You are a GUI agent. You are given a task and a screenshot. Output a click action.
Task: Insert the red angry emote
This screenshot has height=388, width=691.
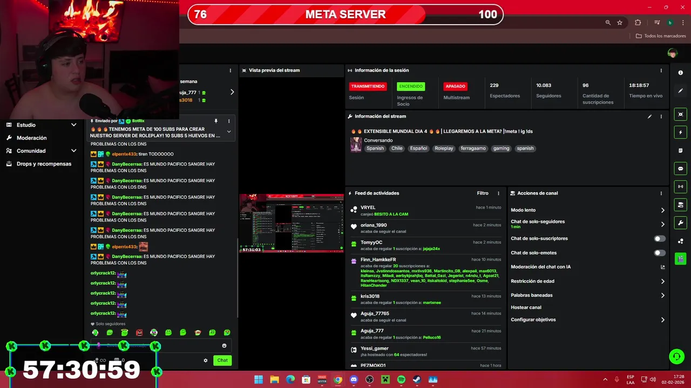click(x=139, y=332)
